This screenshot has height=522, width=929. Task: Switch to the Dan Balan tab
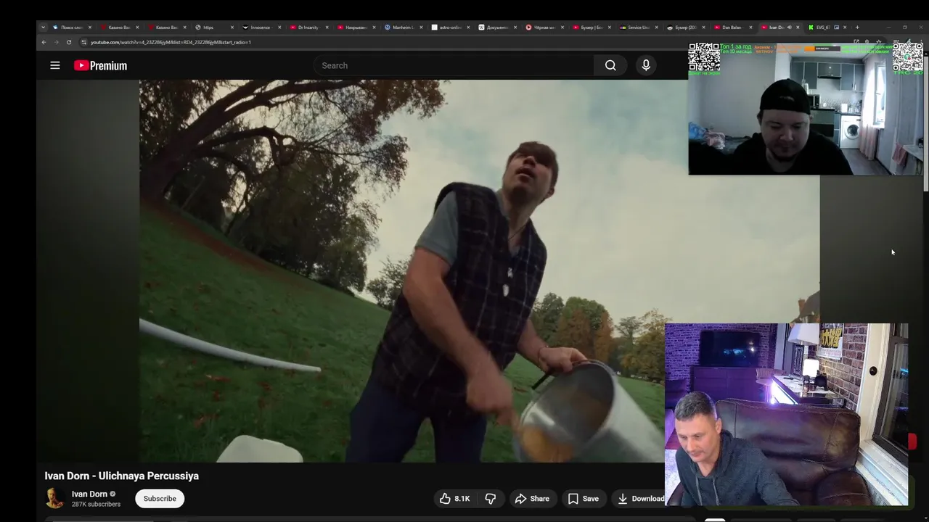(x=732, y=28)
